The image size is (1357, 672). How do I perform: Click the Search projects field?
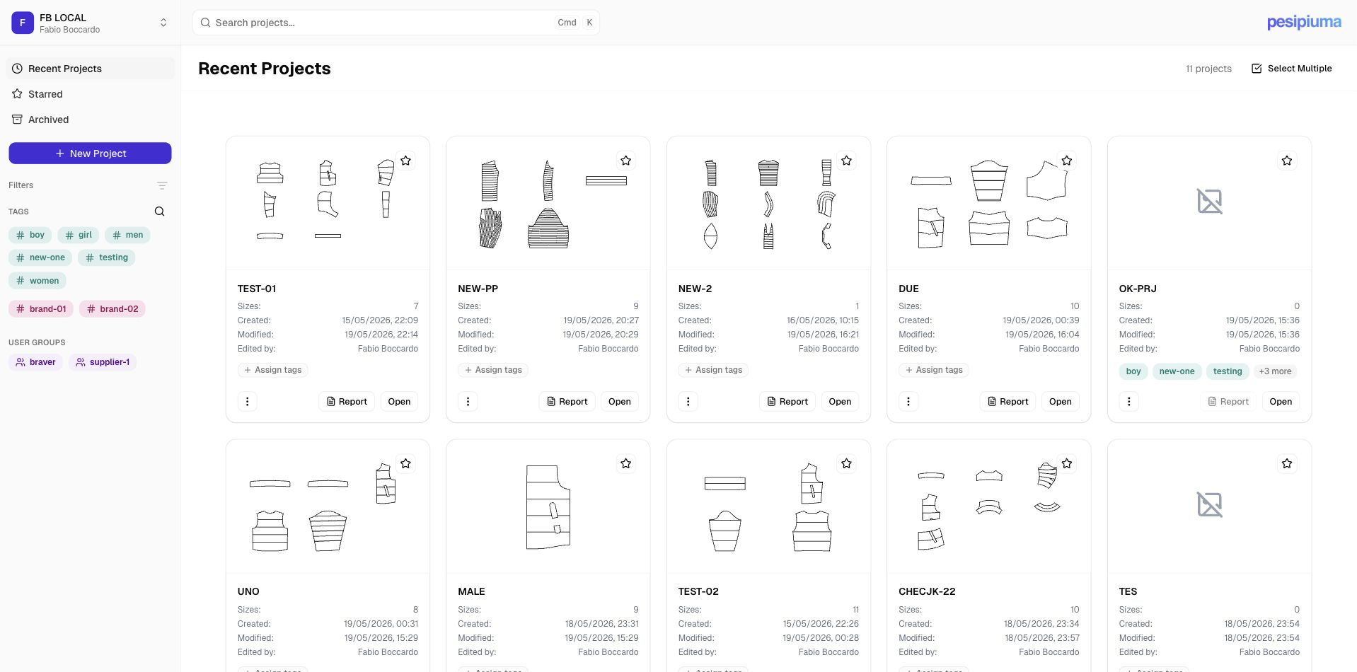tap(396, 23)
